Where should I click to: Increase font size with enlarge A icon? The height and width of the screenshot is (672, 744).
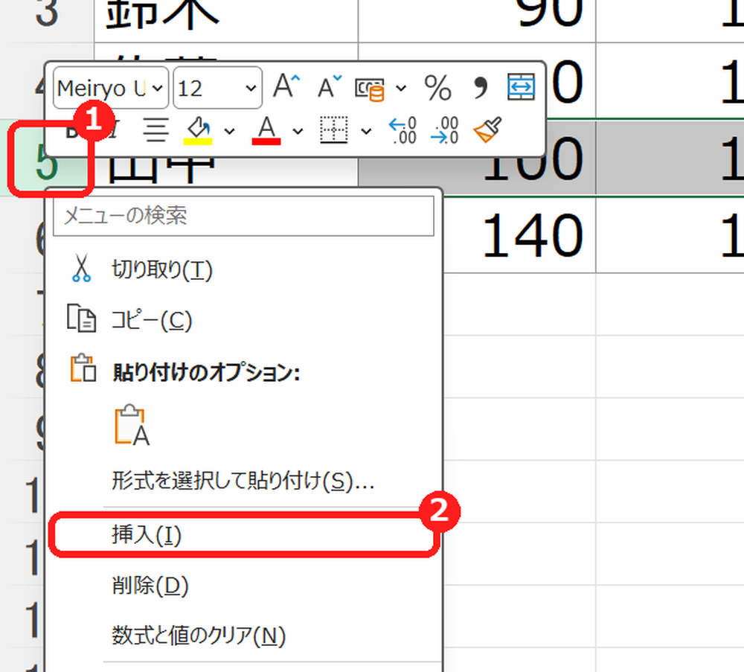coord(286,87)
